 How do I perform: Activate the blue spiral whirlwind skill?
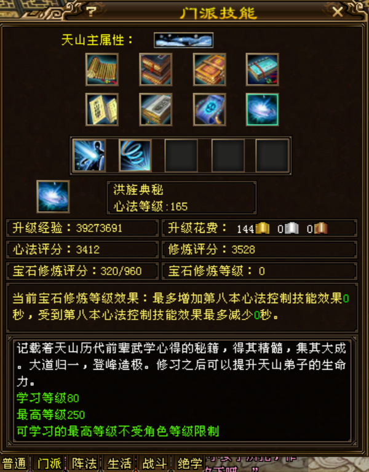135,155
